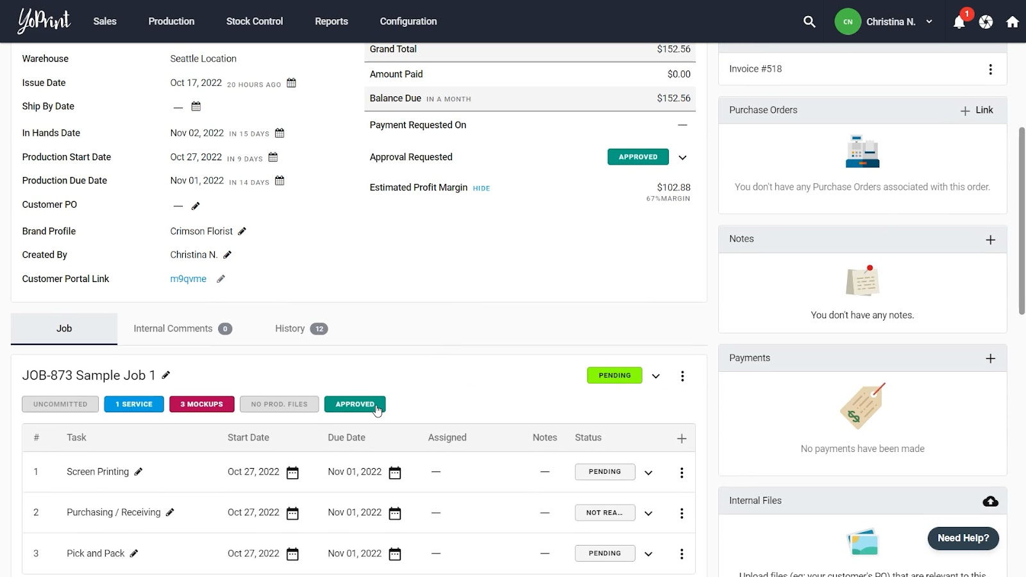
Task: Open Pick and Pack status dropdown arrow
Action: tap(648, 554)
